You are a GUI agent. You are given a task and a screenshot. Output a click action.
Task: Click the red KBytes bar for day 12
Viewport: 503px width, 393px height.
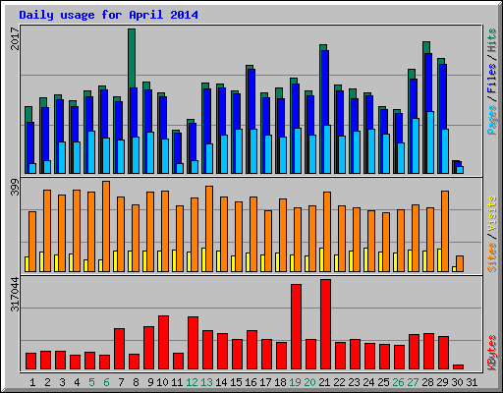pos(193,343)
